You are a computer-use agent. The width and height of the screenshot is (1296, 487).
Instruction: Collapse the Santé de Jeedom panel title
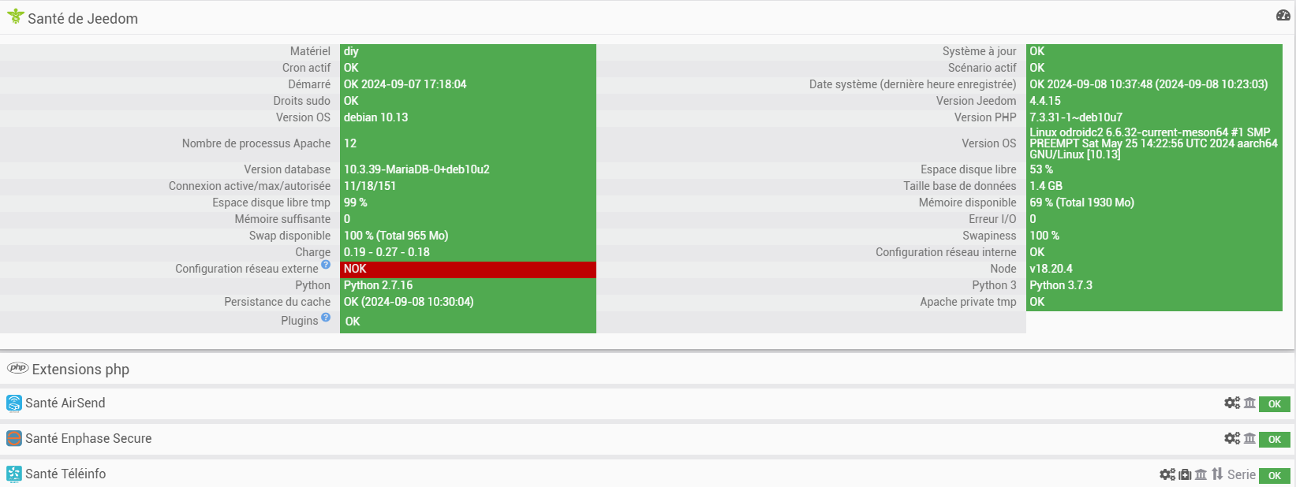coord(83,18)
